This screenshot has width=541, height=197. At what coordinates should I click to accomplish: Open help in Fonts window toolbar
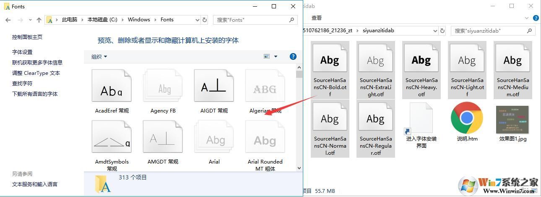293,56
